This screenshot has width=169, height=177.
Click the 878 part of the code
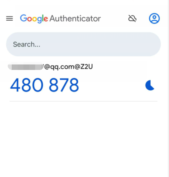point(64,85)
